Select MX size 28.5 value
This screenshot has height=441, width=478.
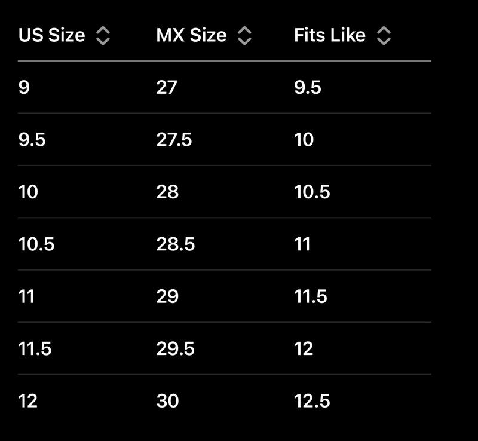click(x=176, y=244)
